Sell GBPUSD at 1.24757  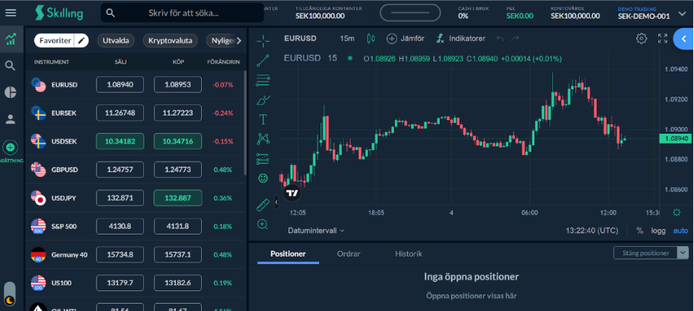[x=120, y=169]
